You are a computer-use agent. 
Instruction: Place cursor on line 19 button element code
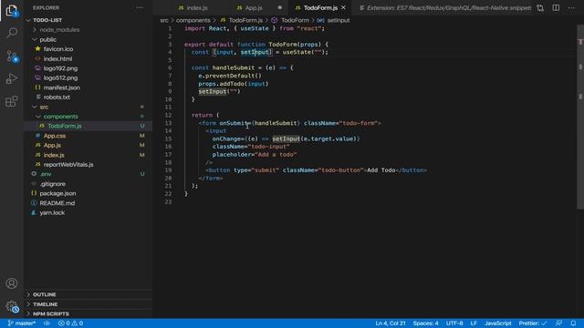point(316,170)
